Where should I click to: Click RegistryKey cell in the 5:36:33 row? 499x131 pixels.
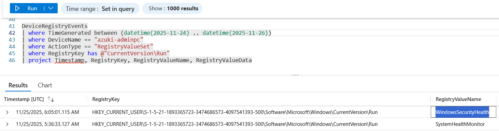pyautogui.click(x=235, y=124)
